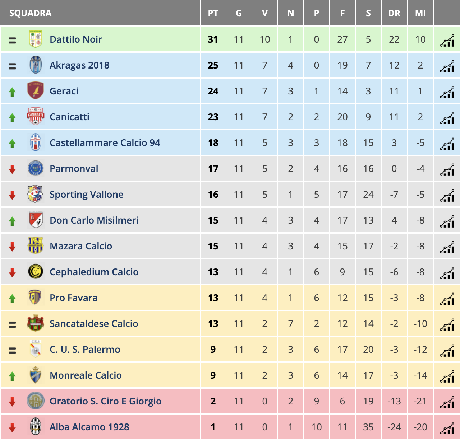The image size is (460, 440).
Task: Open Monreale Calcio team link
Action: pyautogui.click(x=86, y=375)
